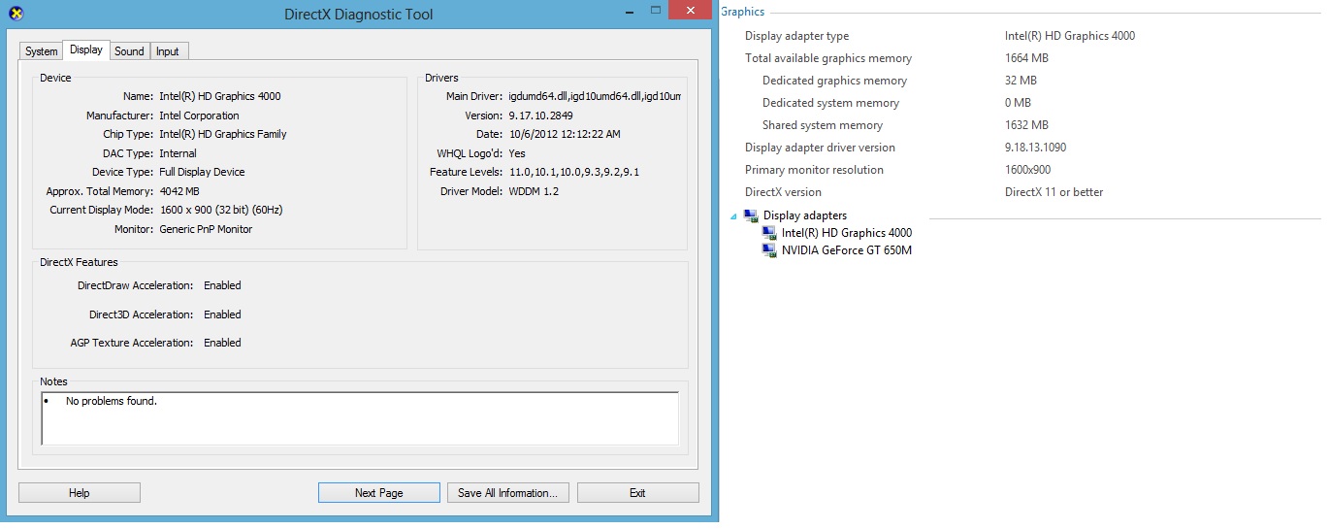Viewport: 1329px width, 529px height.
Task: Click the Exit button
Action: pos(637,493)
